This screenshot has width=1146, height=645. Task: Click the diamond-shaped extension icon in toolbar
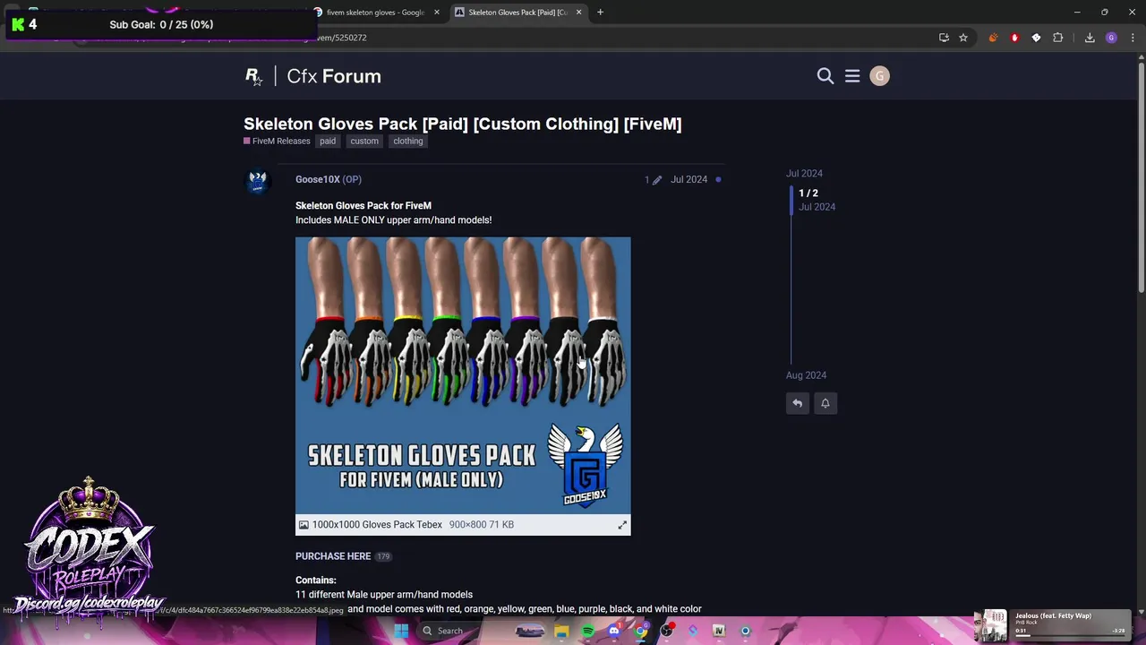(x=1036, y=38)
